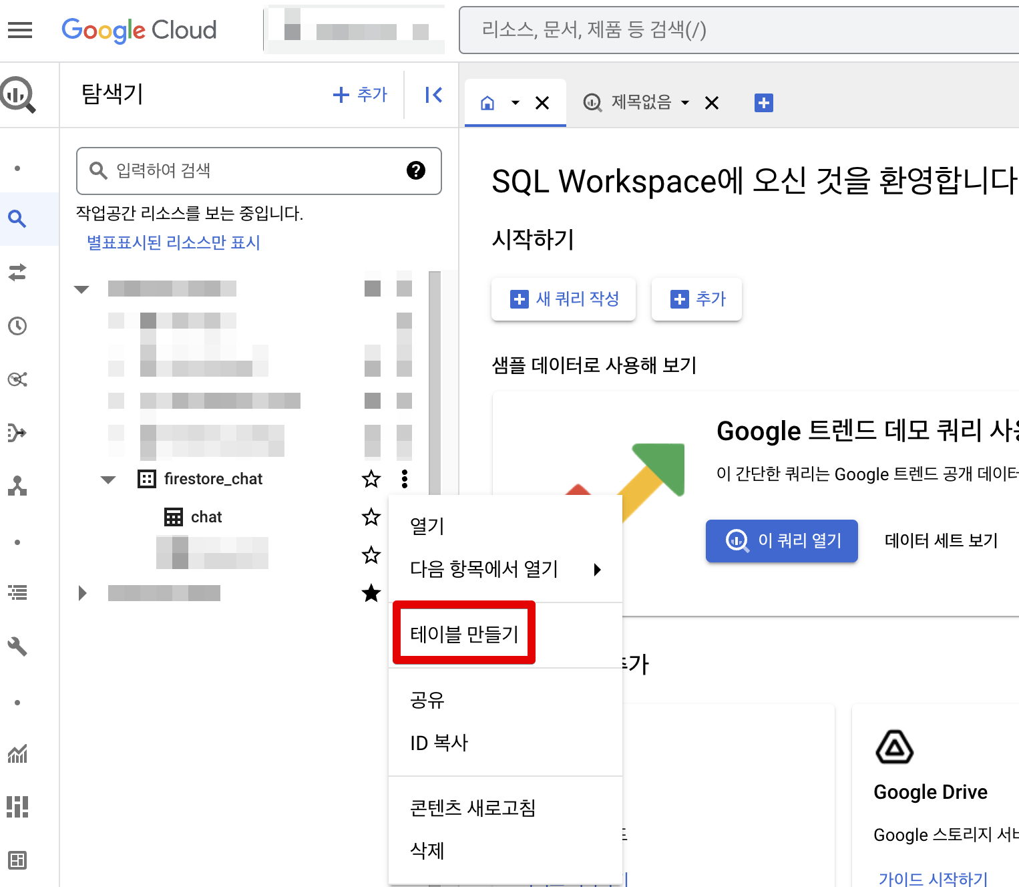Click the BigQuery product icon

[18, 95]
